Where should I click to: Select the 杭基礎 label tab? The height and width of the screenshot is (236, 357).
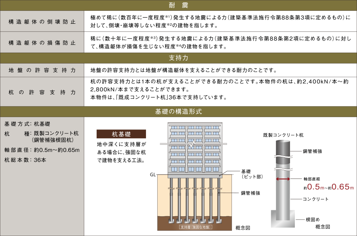coord(121,133)
